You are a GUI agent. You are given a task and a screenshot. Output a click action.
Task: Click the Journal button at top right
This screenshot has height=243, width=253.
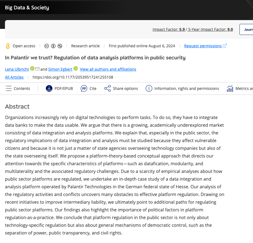pos(248,29)
